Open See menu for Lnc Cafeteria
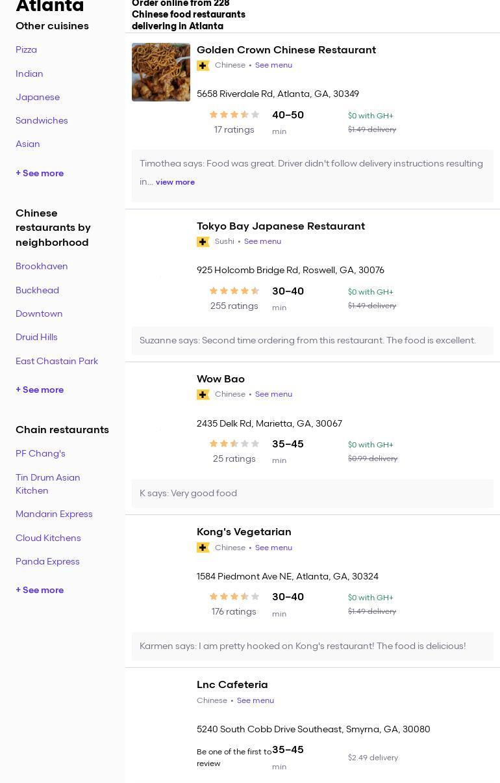The height and width of the screenshot is (783, 500). [255, 700]
